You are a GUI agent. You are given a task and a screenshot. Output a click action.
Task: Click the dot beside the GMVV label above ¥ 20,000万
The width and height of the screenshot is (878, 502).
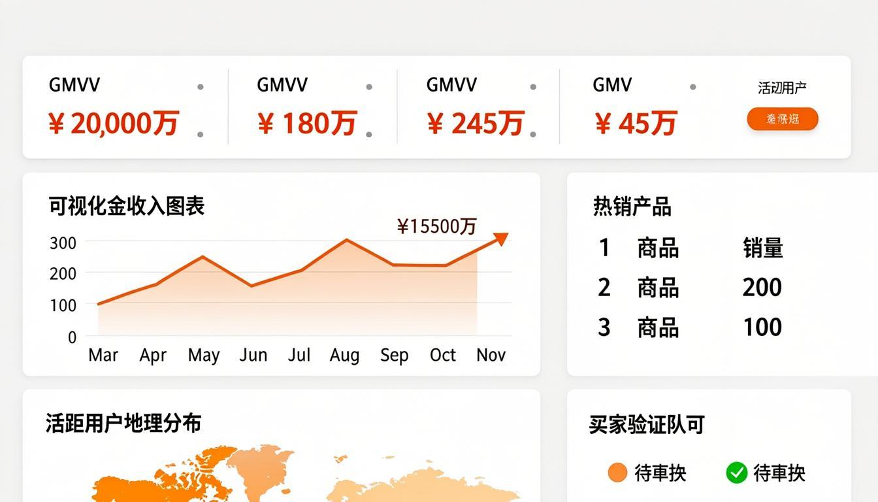[201, 87]
